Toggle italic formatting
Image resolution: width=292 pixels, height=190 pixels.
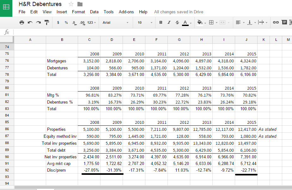(x=169, y=22)
